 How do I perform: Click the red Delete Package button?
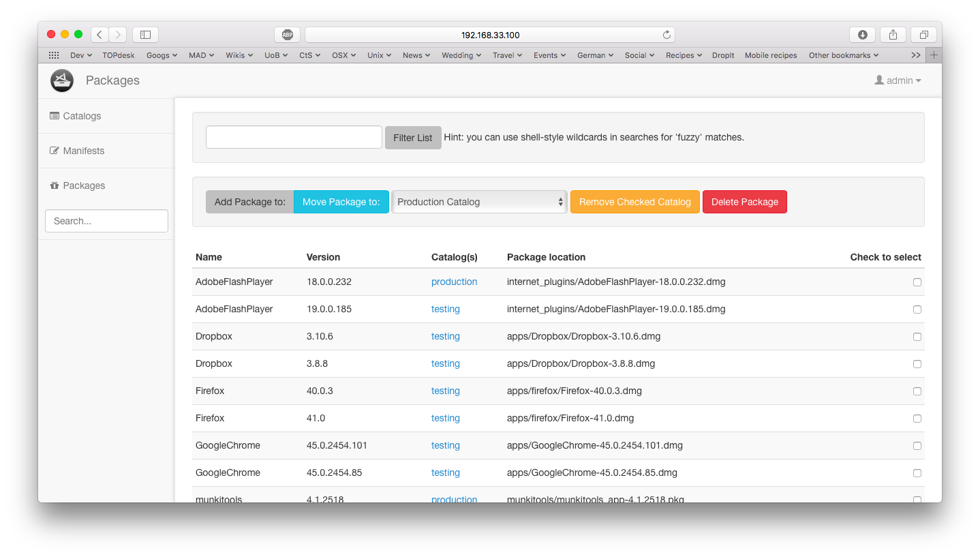pyautogui.click(x=745, y=202)
